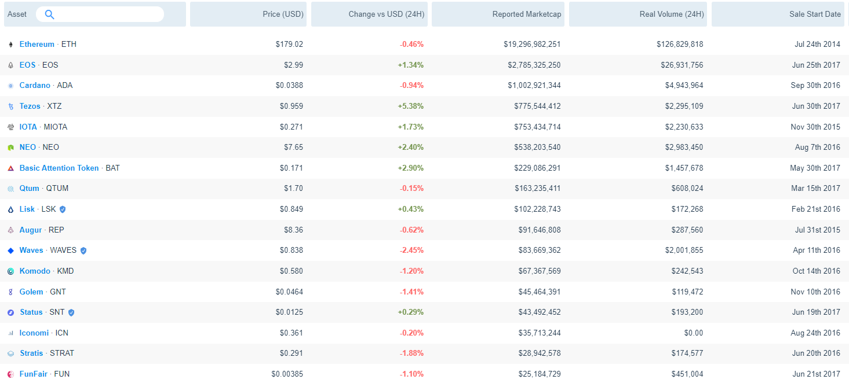Open the Iconomi asset link
Screen dimensions: 849x383
click(34, 333)
